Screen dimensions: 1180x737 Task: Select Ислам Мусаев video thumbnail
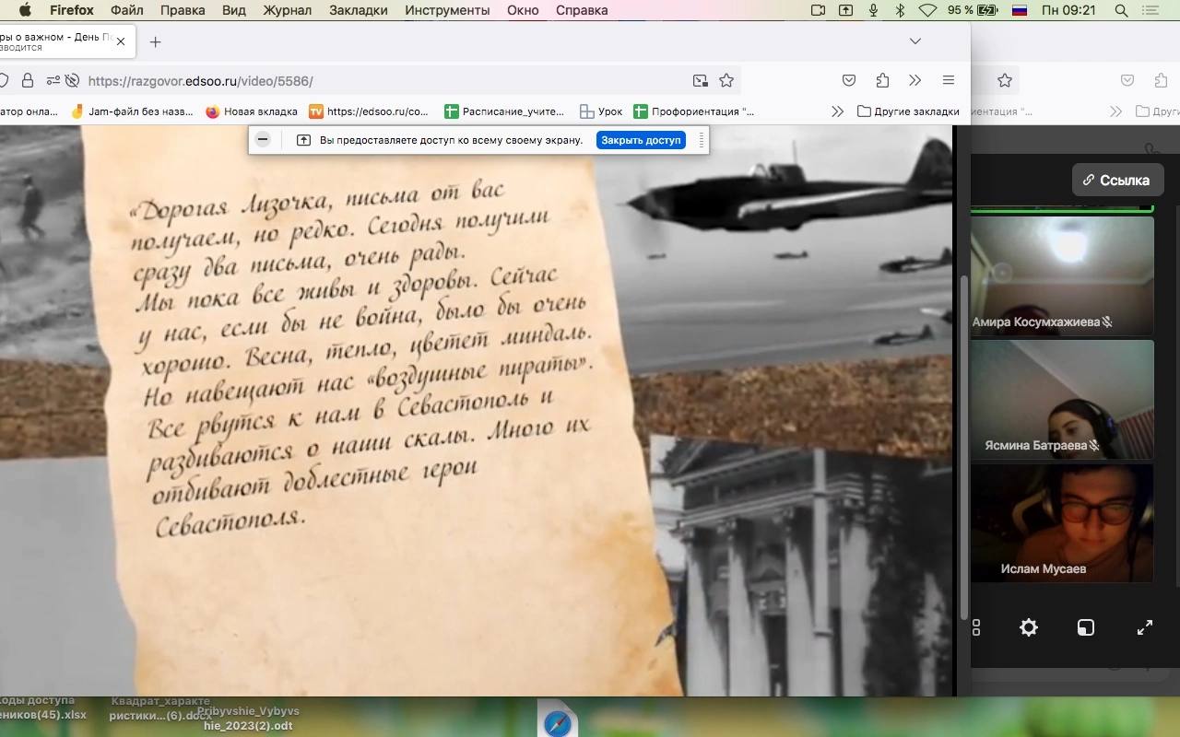[x=1062, y=522]
